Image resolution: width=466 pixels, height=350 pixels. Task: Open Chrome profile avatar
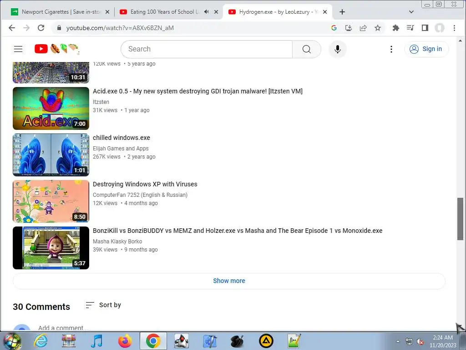(x=439, y=28)
